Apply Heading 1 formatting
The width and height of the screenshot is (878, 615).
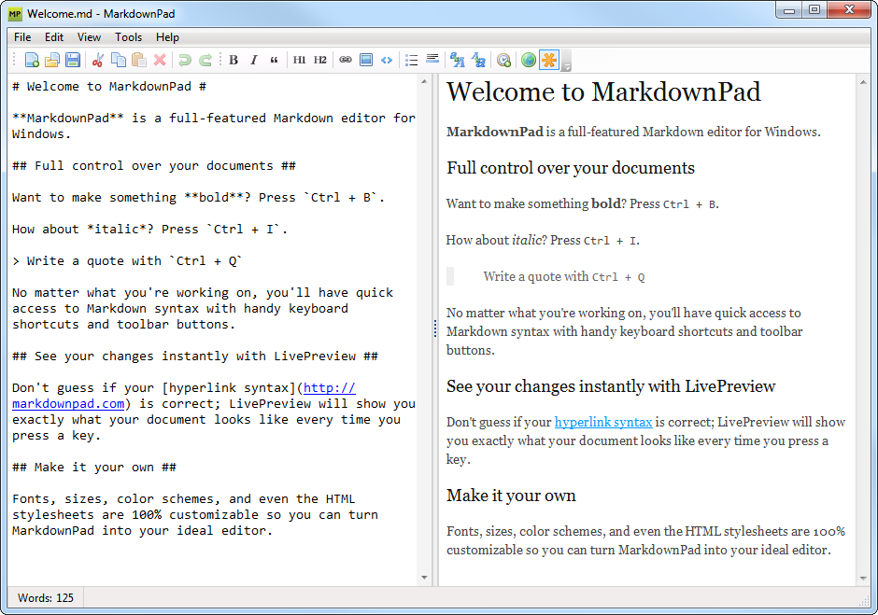pyautogui.click(x=299, y=60)
